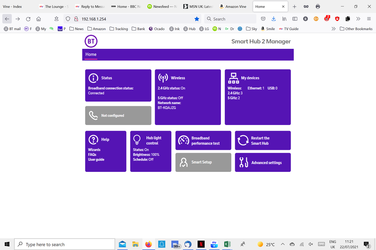
Task: Select the Home navigation tab
Action: pos(91,54)
